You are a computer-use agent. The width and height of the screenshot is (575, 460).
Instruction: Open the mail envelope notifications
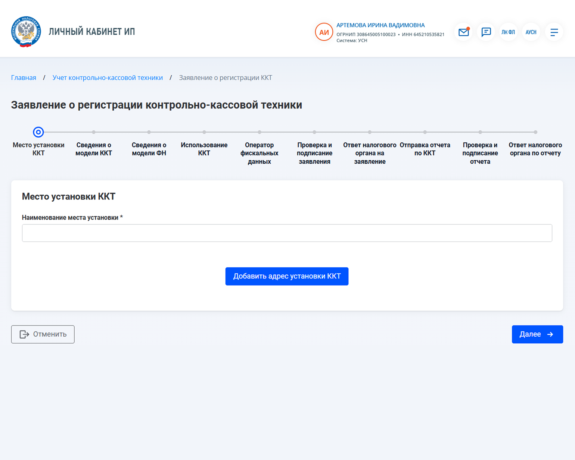coord(463,32)
